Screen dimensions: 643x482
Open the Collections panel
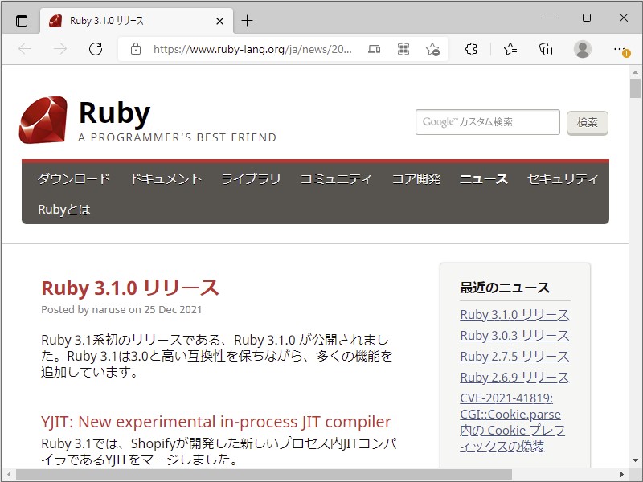click(x=546, y=49)
